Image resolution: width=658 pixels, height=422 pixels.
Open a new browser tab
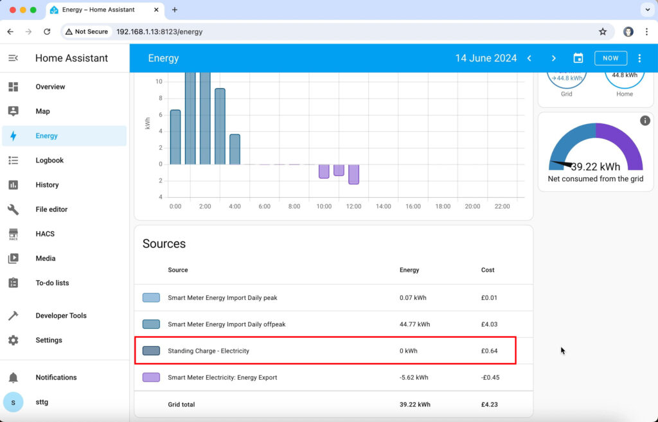point(175,10)
